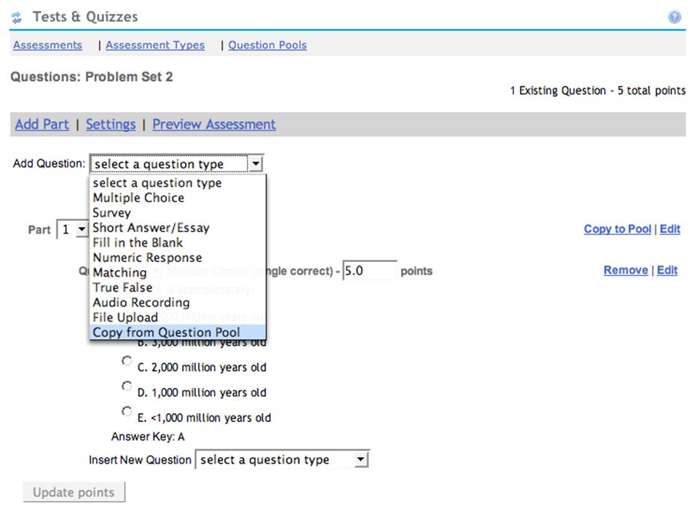Screen dimensions: 699x524
Task: Choose Fill in the Blank question type
Action: (x=178, y=243)
